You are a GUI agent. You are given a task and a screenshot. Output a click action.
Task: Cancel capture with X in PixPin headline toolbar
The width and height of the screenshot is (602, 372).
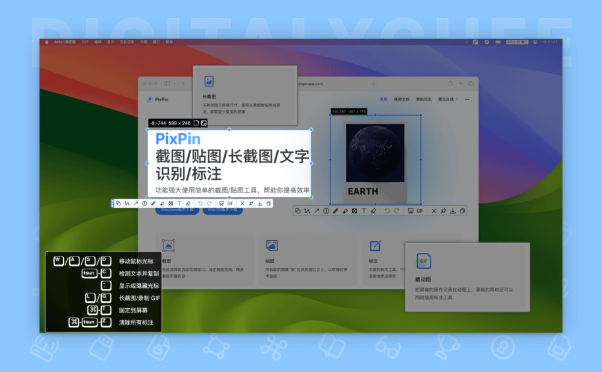[x=242, y=203]
